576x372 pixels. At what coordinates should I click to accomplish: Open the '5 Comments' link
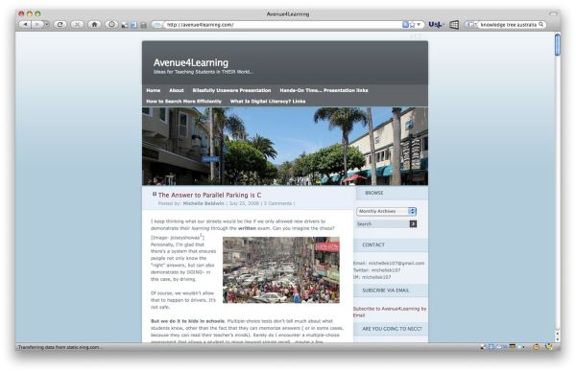pyautogui.click(x=277, y=203)
